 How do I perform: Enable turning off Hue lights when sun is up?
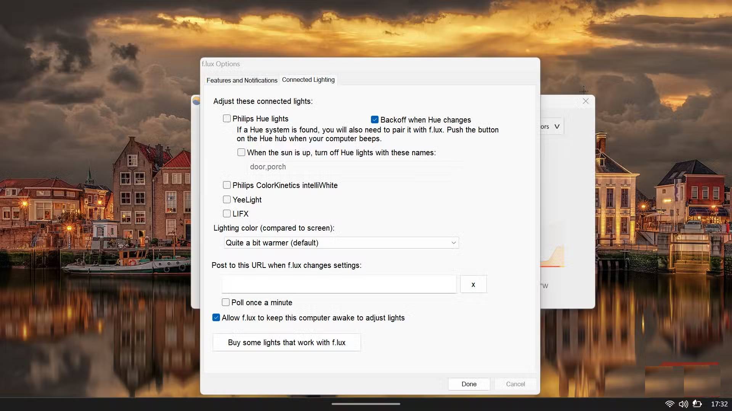(x=241, y=152)
